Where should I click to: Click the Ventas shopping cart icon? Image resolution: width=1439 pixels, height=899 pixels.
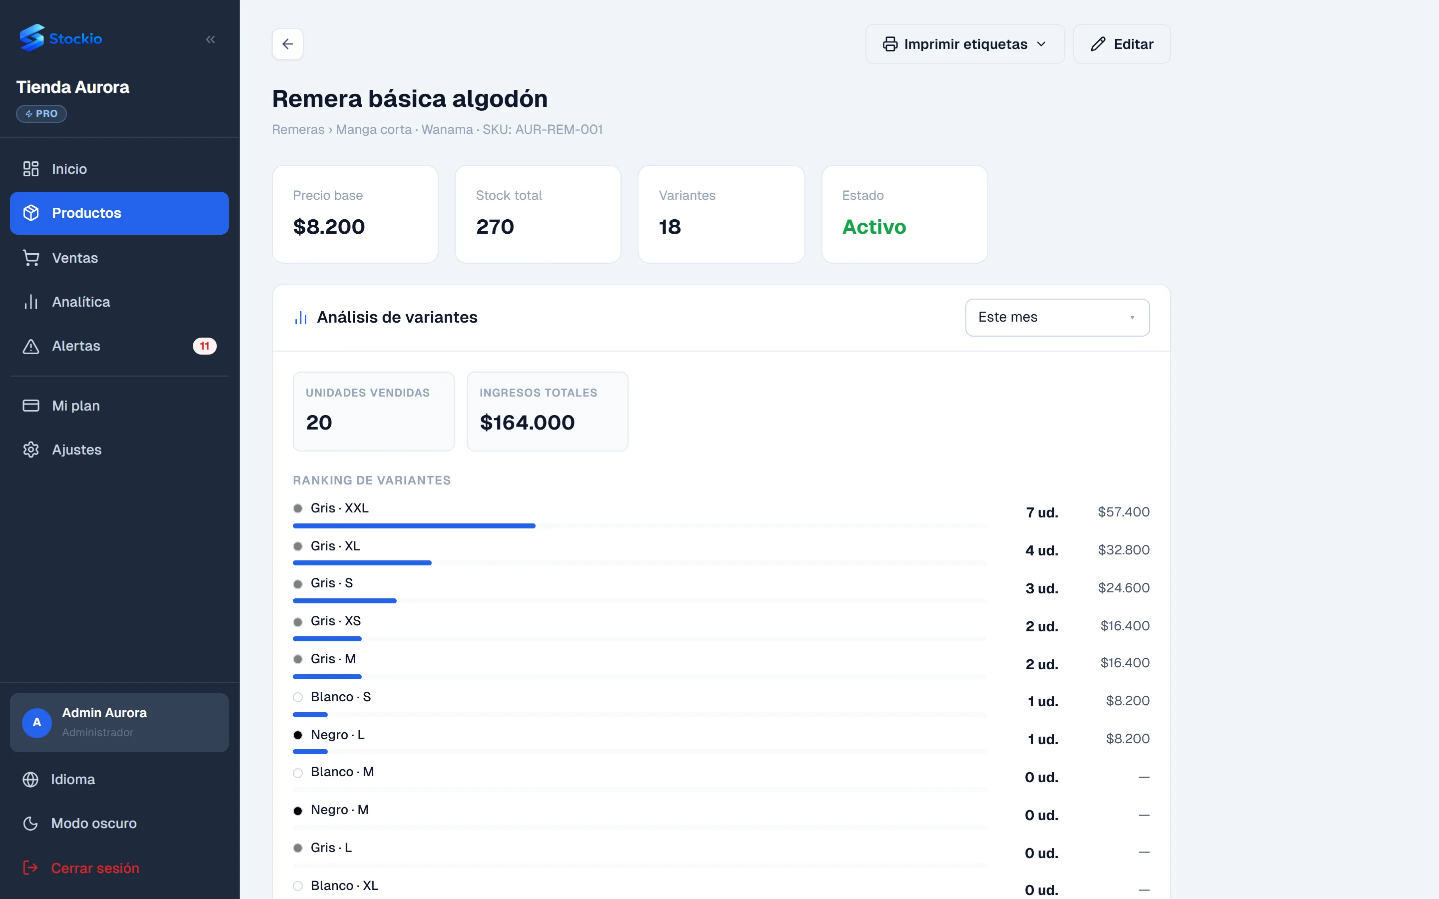(31, 258)
